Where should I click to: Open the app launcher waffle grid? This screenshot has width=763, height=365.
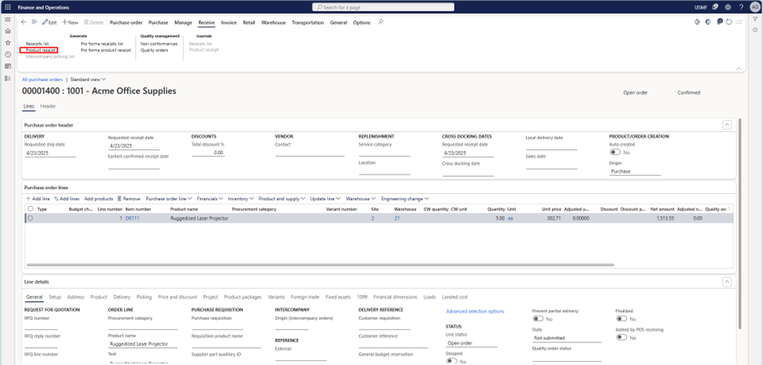[7, 7]
